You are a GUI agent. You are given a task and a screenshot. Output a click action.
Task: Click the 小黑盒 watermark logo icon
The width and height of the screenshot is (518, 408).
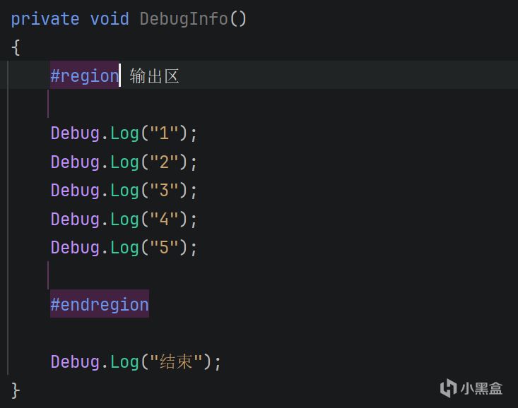coord(448,388)
